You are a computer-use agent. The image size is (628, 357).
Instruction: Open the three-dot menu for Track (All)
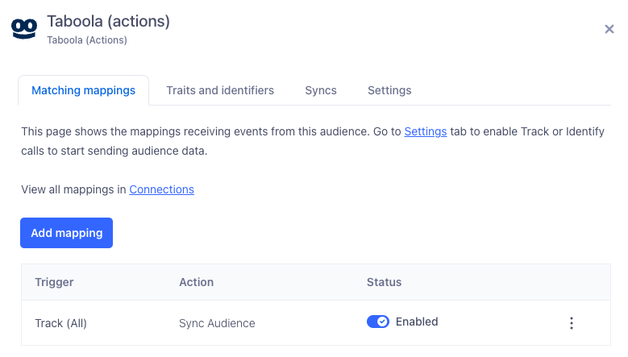pyautogui.click(x=572, y=323)
